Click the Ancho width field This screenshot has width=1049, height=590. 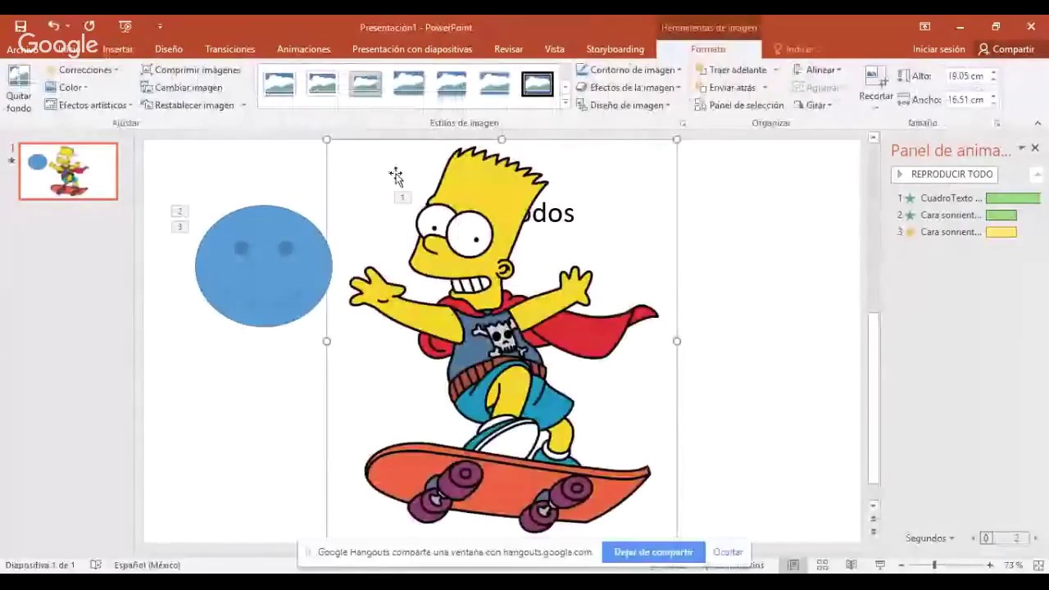pyautogui.click(x=967, y=100)
